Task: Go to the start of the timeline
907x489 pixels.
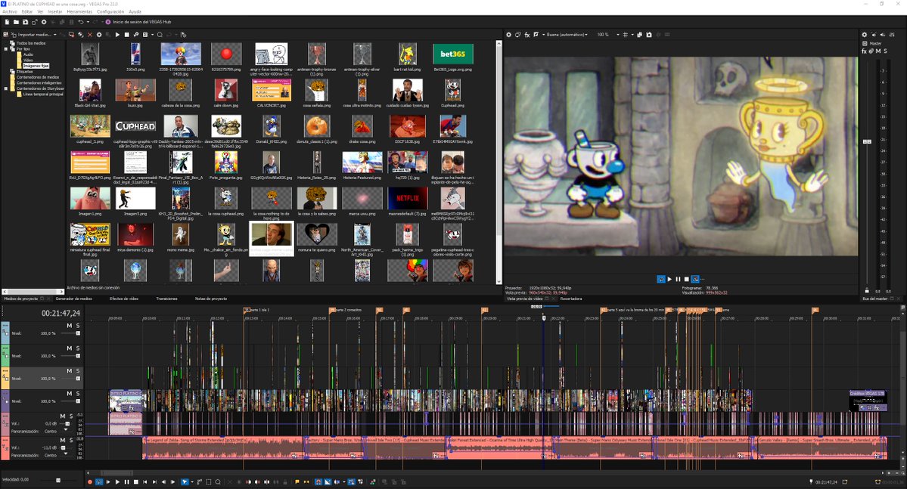Action: (145, 481)
